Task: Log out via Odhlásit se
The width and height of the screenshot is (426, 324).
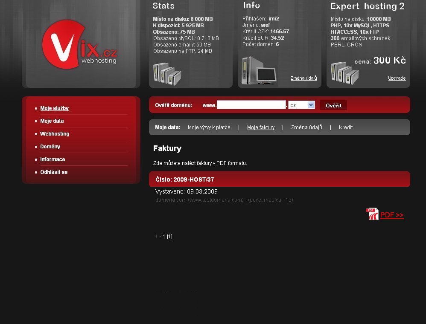Action: pos(54,172)
